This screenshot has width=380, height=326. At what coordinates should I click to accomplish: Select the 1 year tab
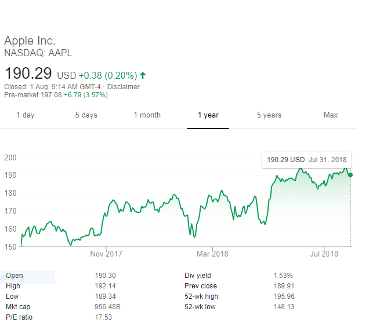(208, 115)
